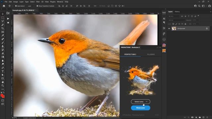Select the Type tool
Screen dimensions: 212x119
coord(3,71)
